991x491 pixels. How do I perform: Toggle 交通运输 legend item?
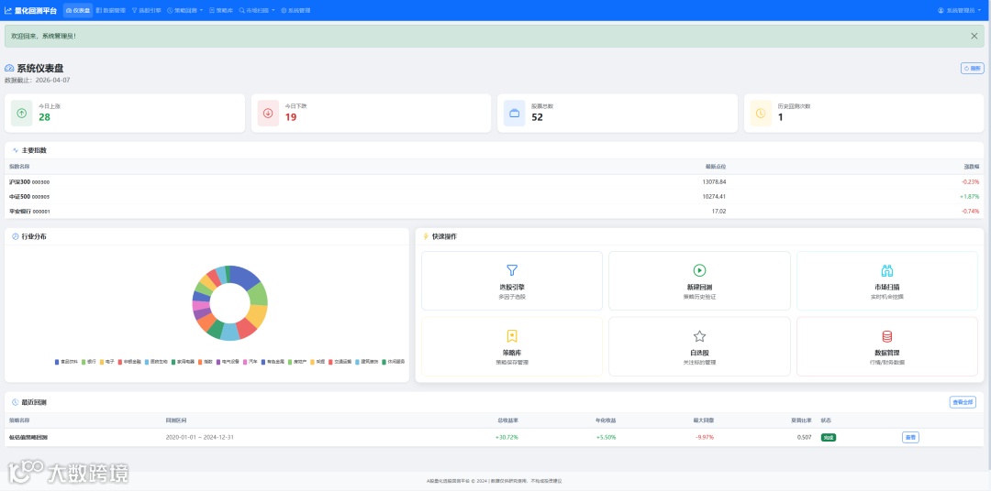tap(340, 362)
